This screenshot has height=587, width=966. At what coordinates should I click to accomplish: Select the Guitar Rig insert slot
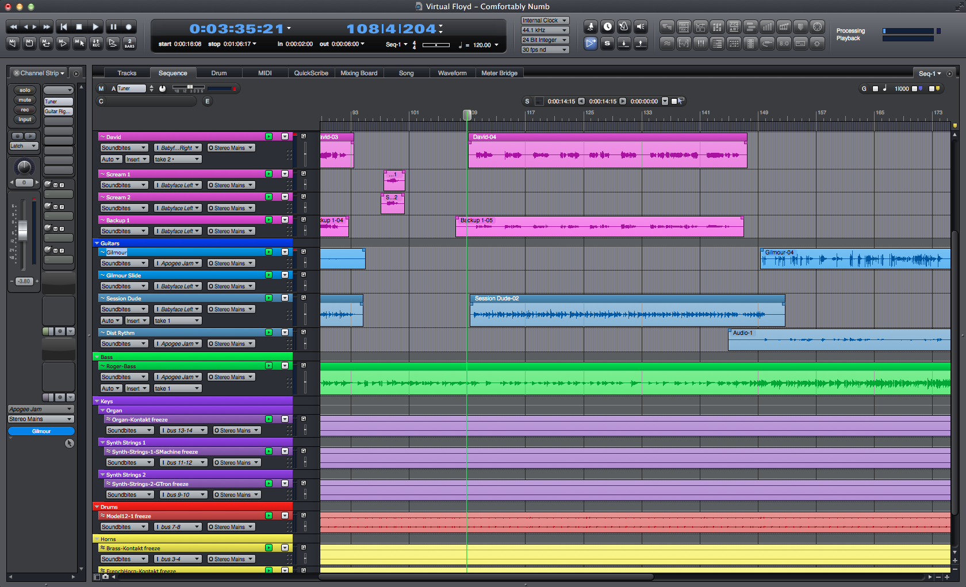pos(58,111)
